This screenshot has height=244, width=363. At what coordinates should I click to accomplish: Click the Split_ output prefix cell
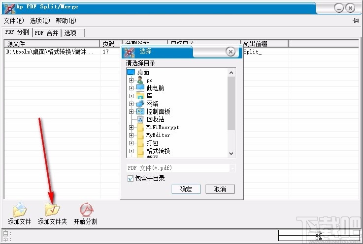point(252,52)
